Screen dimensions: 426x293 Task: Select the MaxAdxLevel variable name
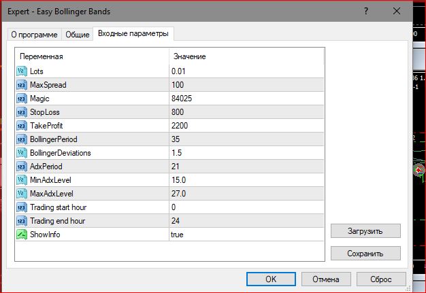point(52,194)
